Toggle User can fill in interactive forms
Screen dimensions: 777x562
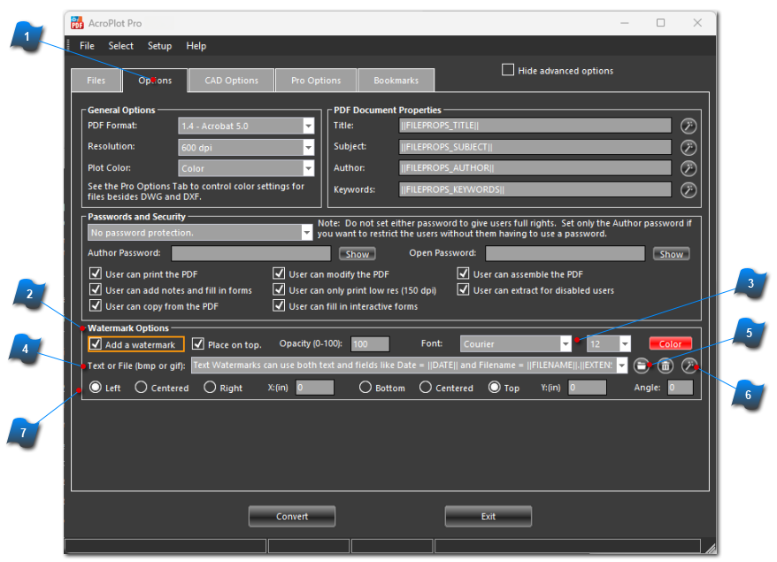pyautogui.click(x=279, y=305)
